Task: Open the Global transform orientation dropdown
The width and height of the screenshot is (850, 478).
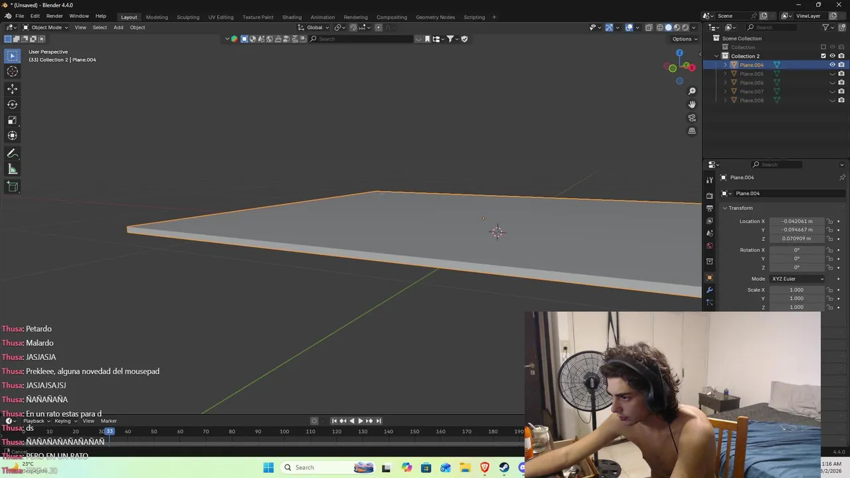Action: (x=313, y=27)
